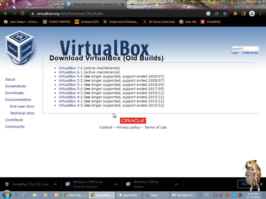Open the New Tab browser tab button
266x199 pixels.
(132, 4)
